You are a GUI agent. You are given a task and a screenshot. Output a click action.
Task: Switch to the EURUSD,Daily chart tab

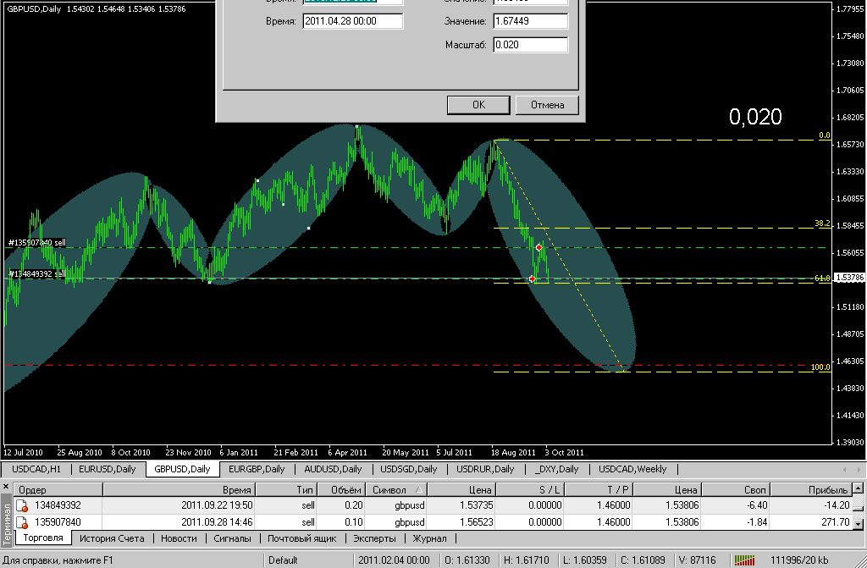coord(108,469)
